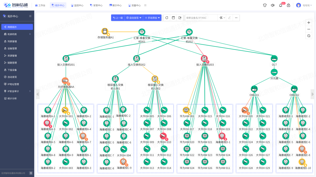Open the 工作台 tab
316x177 pixels.
pos(40,5)
